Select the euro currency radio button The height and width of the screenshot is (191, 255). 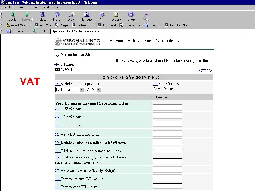pyautogui.click(x=165, y=88)
